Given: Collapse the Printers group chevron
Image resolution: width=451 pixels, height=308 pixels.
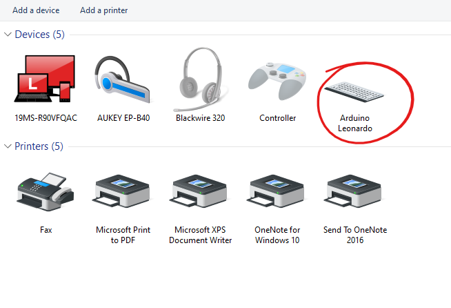Looking at the screenshot, I should point(8,146).
